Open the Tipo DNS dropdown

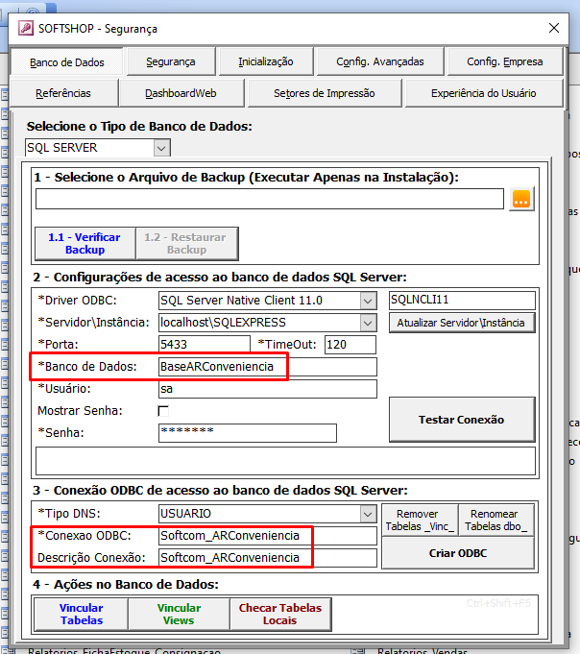coord(368,514)
